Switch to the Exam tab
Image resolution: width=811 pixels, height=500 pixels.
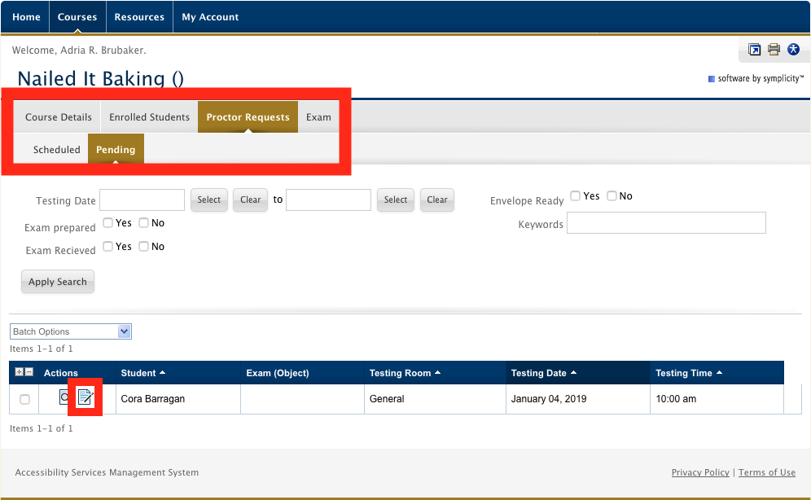[x=318, y=116]
